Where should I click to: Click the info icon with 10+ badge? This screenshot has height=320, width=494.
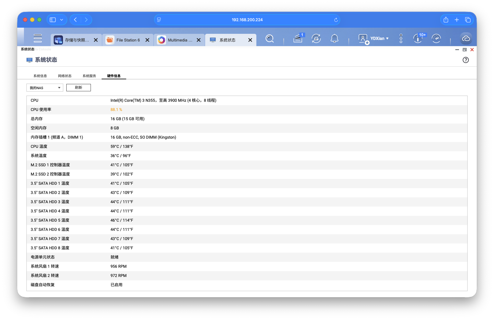418,38
